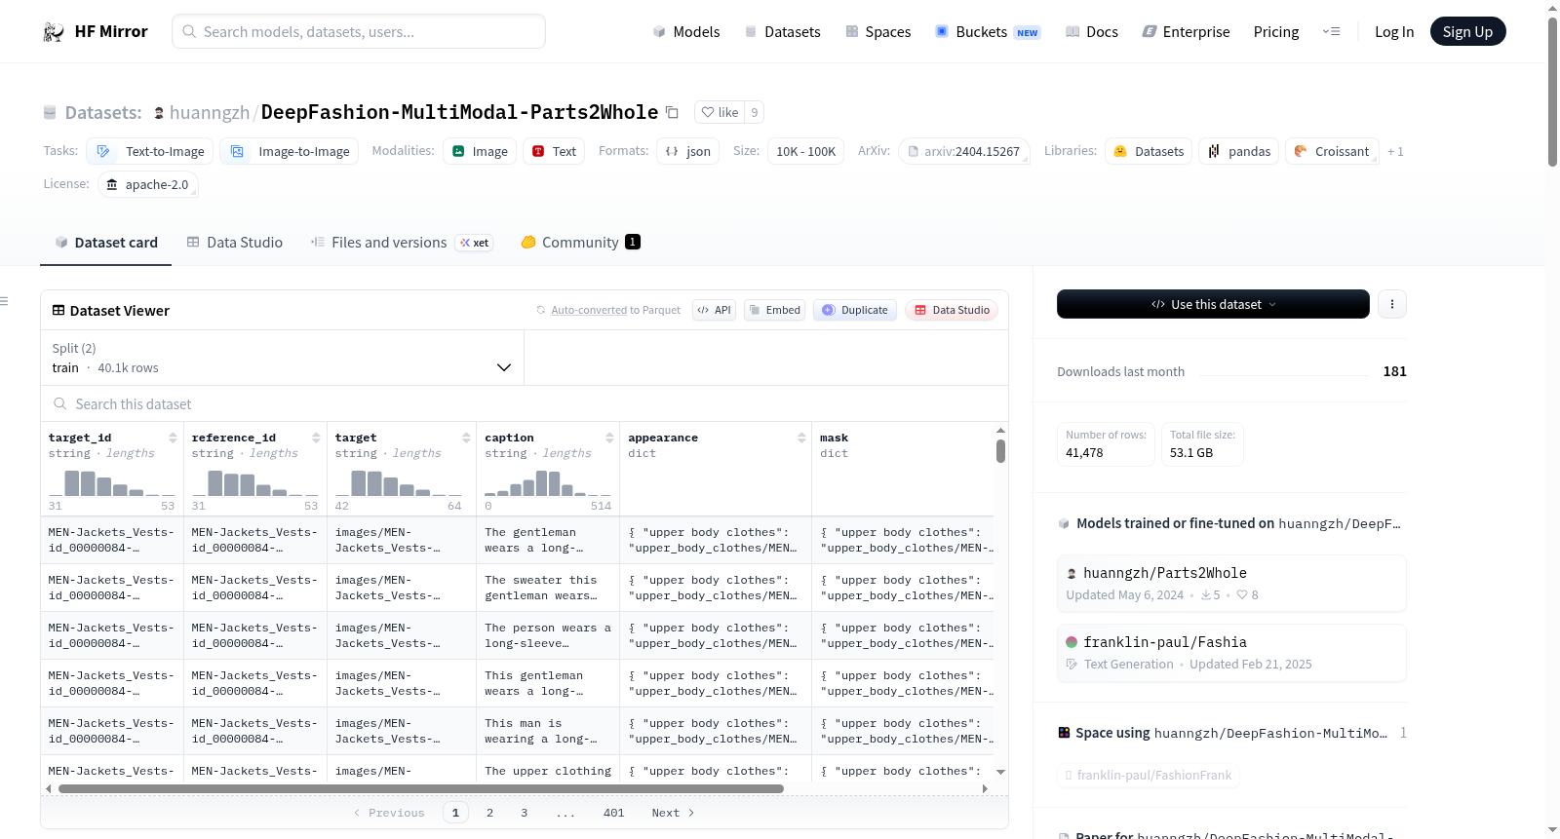Open Datasets in top navigation
Screen dimensions: 1560x839
[x=782, y=31]
